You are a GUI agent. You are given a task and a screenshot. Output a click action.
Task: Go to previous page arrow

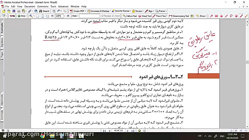click(x=109, y=131)
